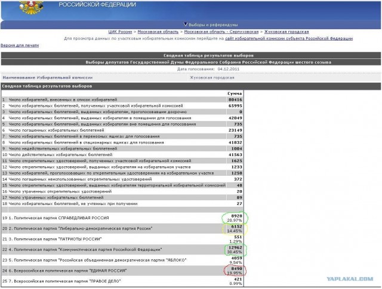Select voting date 04.12.2011 text
The width and height of the screenshot is (382, 289).
coord(229,69)
